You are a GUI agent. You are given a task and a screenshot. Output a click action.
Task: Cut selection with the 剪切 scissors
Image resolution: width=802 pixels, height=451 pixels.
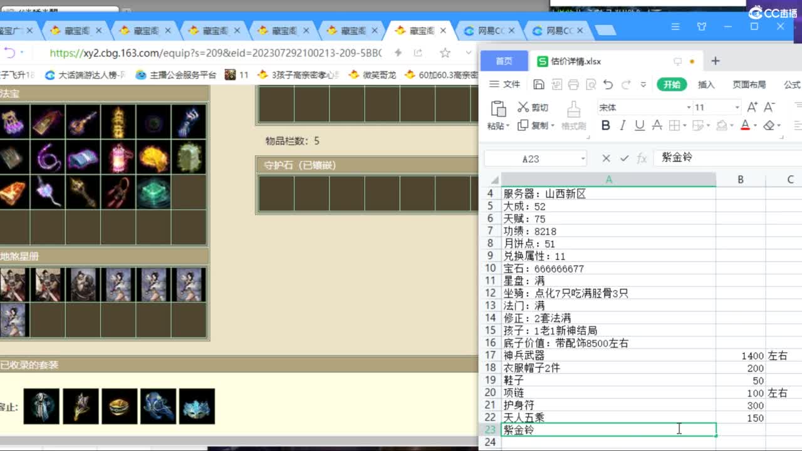coord(533,108)
